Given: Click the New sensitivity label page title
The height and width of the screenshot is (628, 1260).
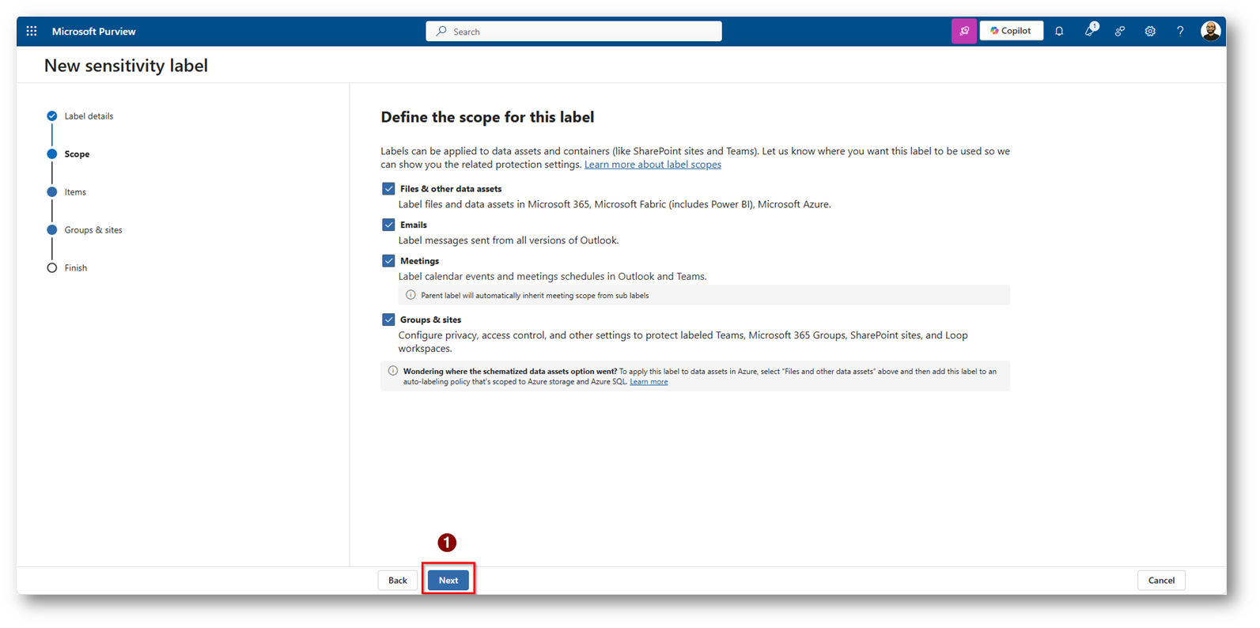Looking at the screenshot, I should (126, 66).
